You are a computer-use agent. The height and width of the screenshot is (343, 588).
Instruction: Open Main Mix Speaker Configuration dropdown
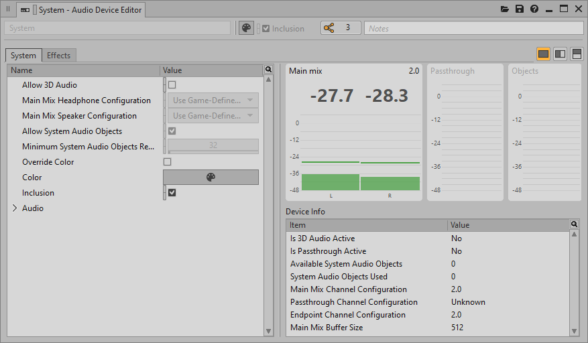pyautogui.click(x=213, y=116)
